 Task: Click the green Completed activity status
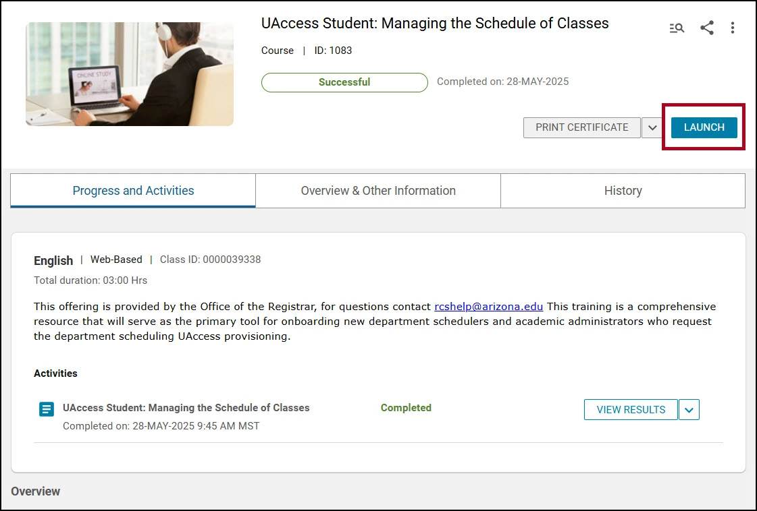(x=406, y=408)
